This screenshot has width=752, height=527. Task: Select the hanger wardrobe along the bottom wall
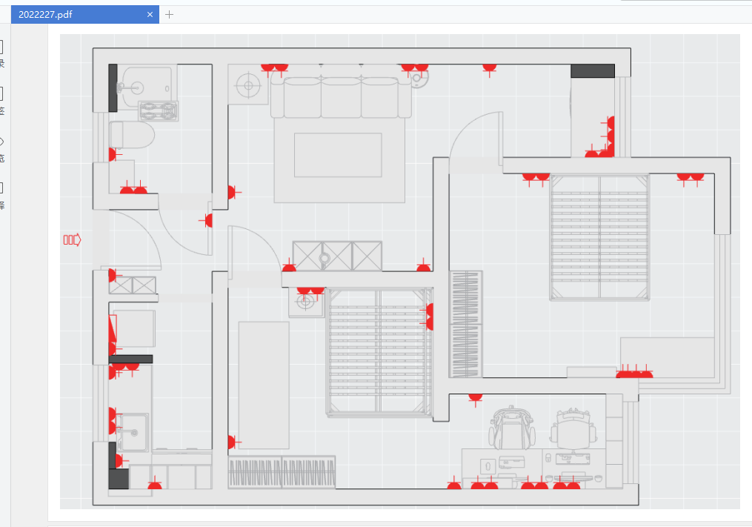pos(282,472)
